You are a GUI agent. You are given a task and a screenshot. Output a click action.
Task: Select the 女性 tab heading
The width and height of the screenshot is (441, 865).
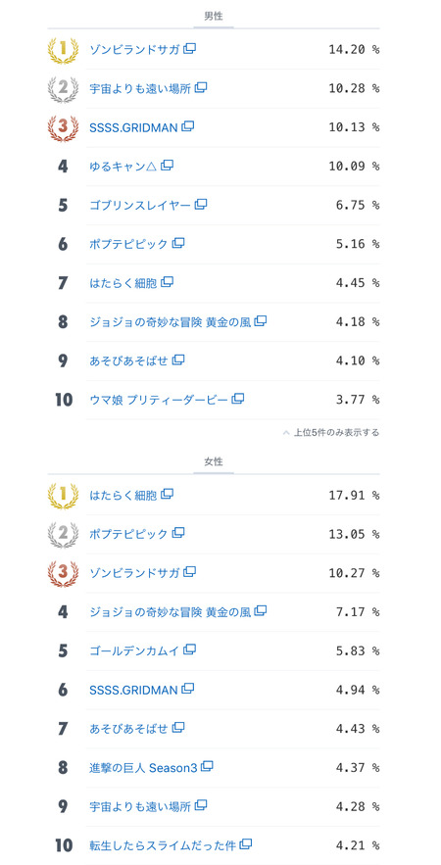pyautogui.click(x=214, y=462)
